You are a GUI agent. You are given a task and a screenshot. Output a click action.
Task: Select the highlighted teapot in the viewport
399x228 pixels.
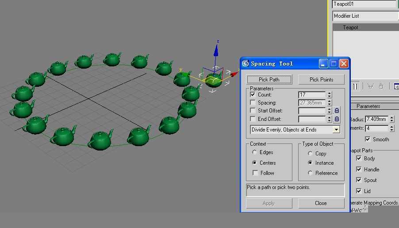click(x=213, y=81)
